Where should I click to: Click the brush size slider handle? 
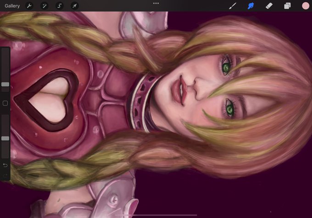[5, 84]
